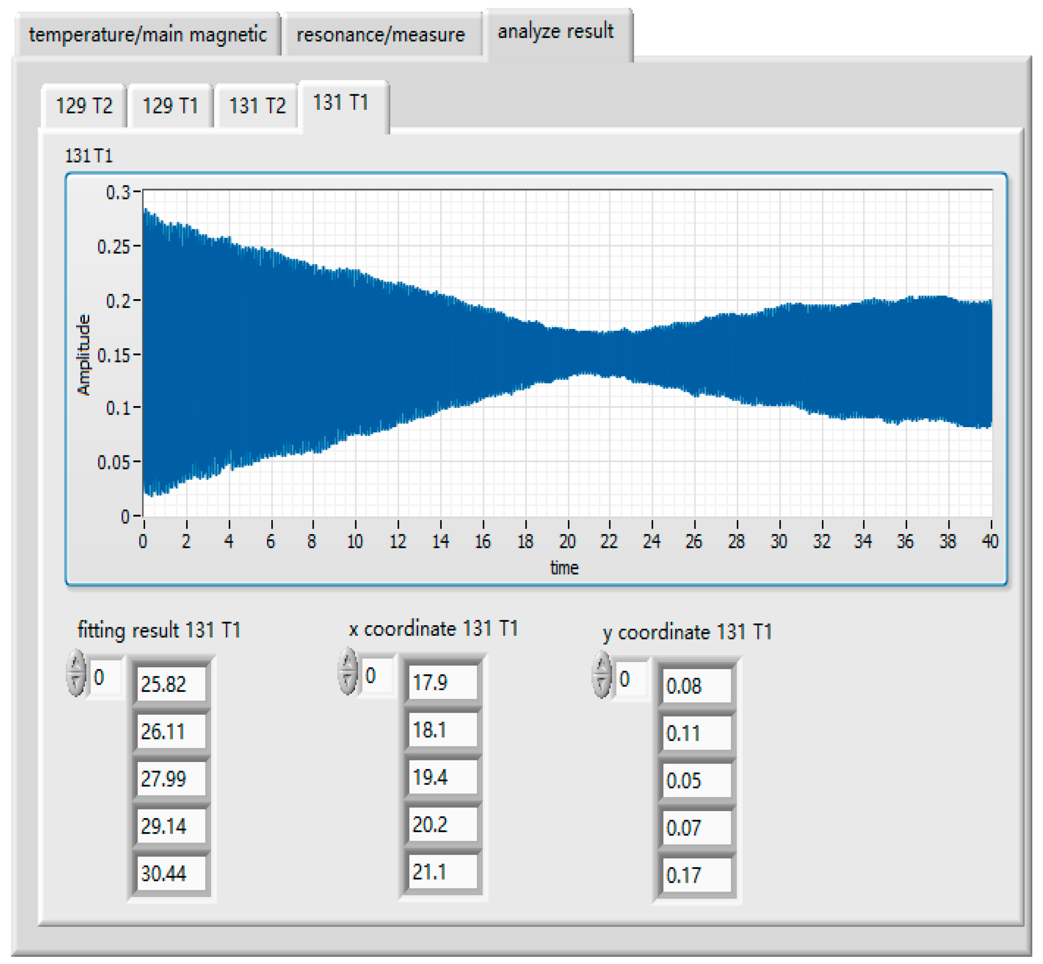1043x964 pixels.
Task: Click x coordinate value 19.4
Action: click(x=442, y=777)
